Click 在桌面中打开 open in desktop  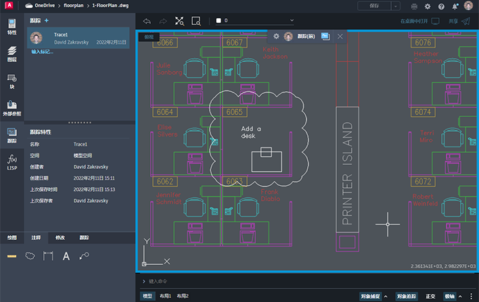coord(419,21)
